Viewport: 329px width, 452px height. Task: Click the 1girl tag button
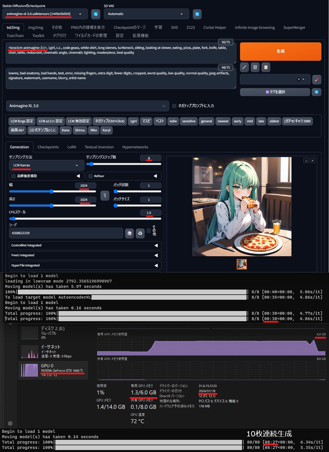coord(133,121)
